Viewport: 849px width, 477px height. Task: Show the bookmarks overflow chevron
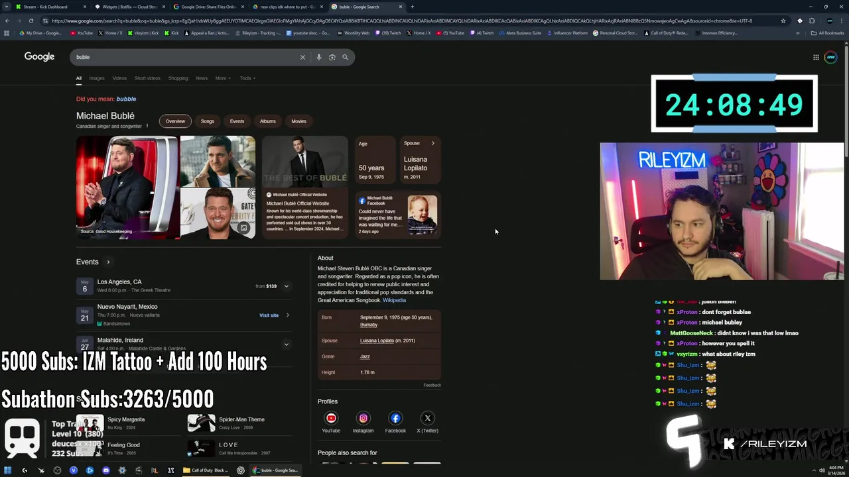[797, 33]
